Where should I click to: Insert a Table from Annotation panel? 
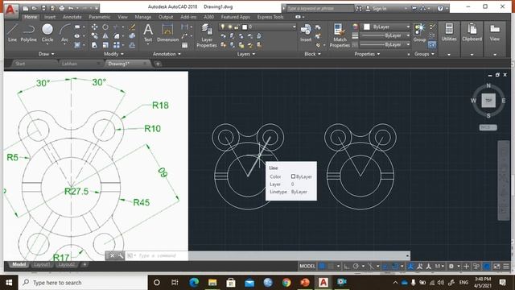tap(185, 45)
